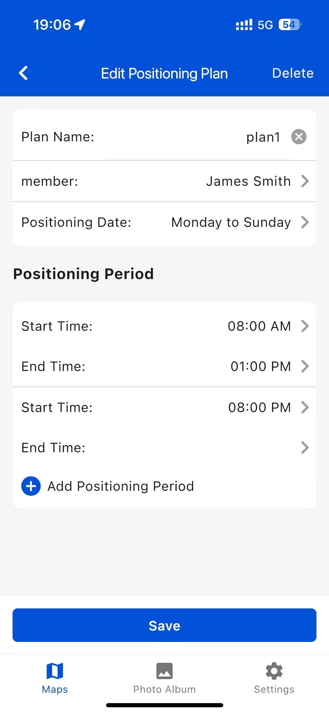
Task: Tap the location arrow in status bar
Action: click(80, 25)
